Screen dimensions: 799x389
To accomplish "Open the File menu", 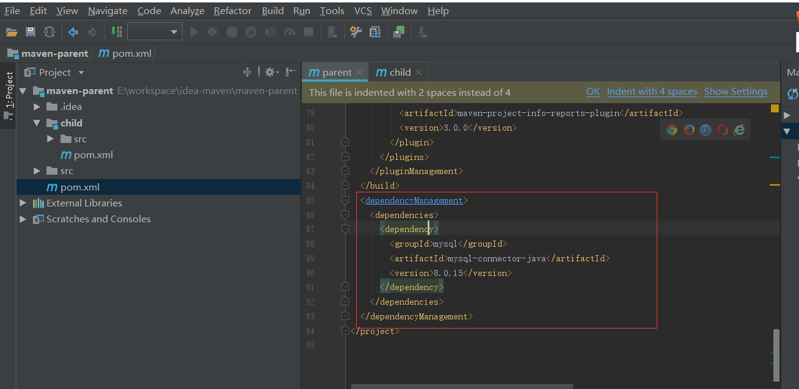I will tap(12, 11).
